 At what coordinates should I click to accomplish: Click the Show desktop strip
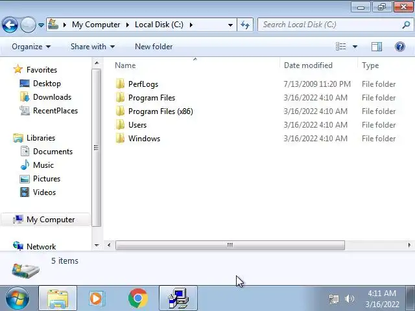410,298
